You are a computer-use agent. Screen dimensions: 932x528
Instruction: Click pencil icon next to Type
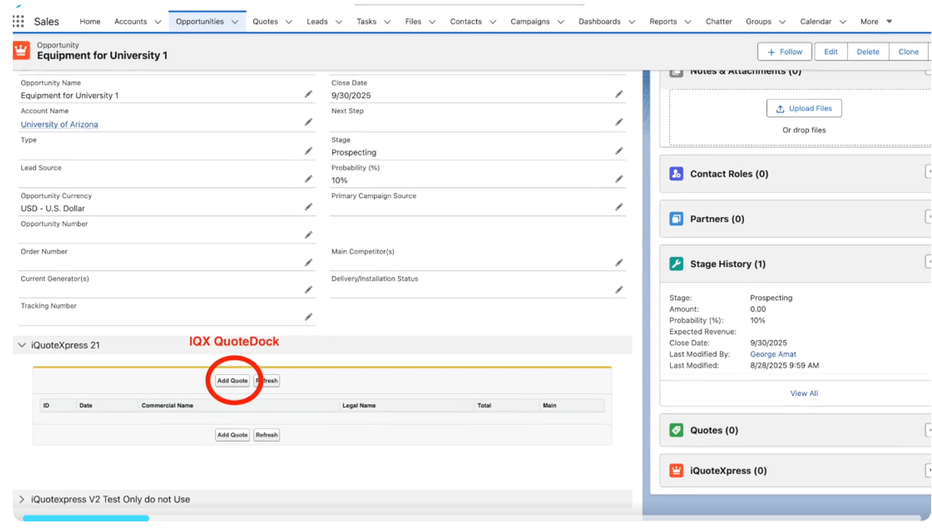[308, 151]
